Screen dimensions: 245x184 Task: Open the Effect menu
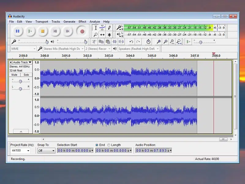point(82,22)
